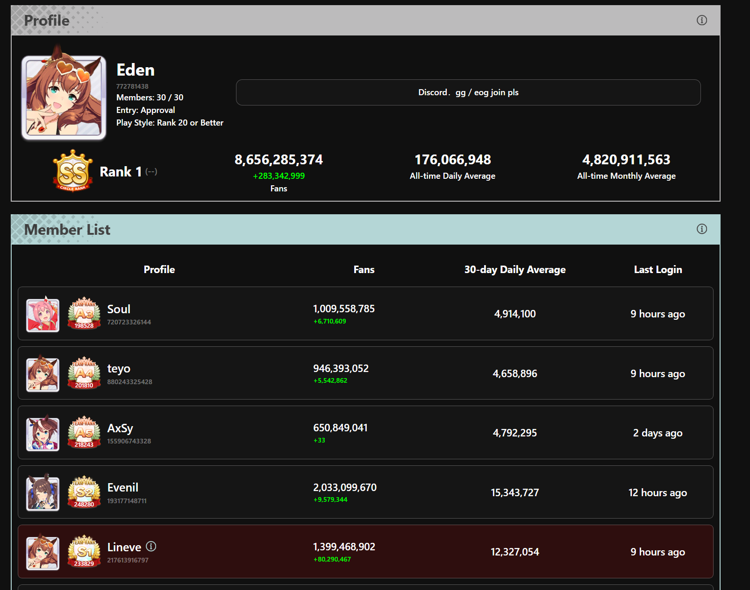
Task: Click Evenil's last login 12 hours ago
Action: click(658, 493)
